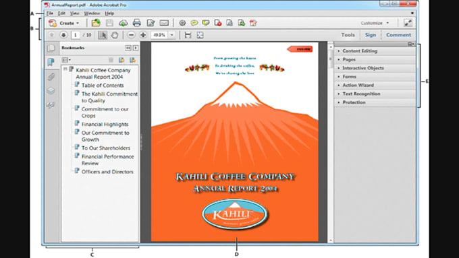The height and width of the screenshot is (258, 459).
Task: Collapse Bookmarks panel with double-arrow button
Action: (x=128, y=48)
